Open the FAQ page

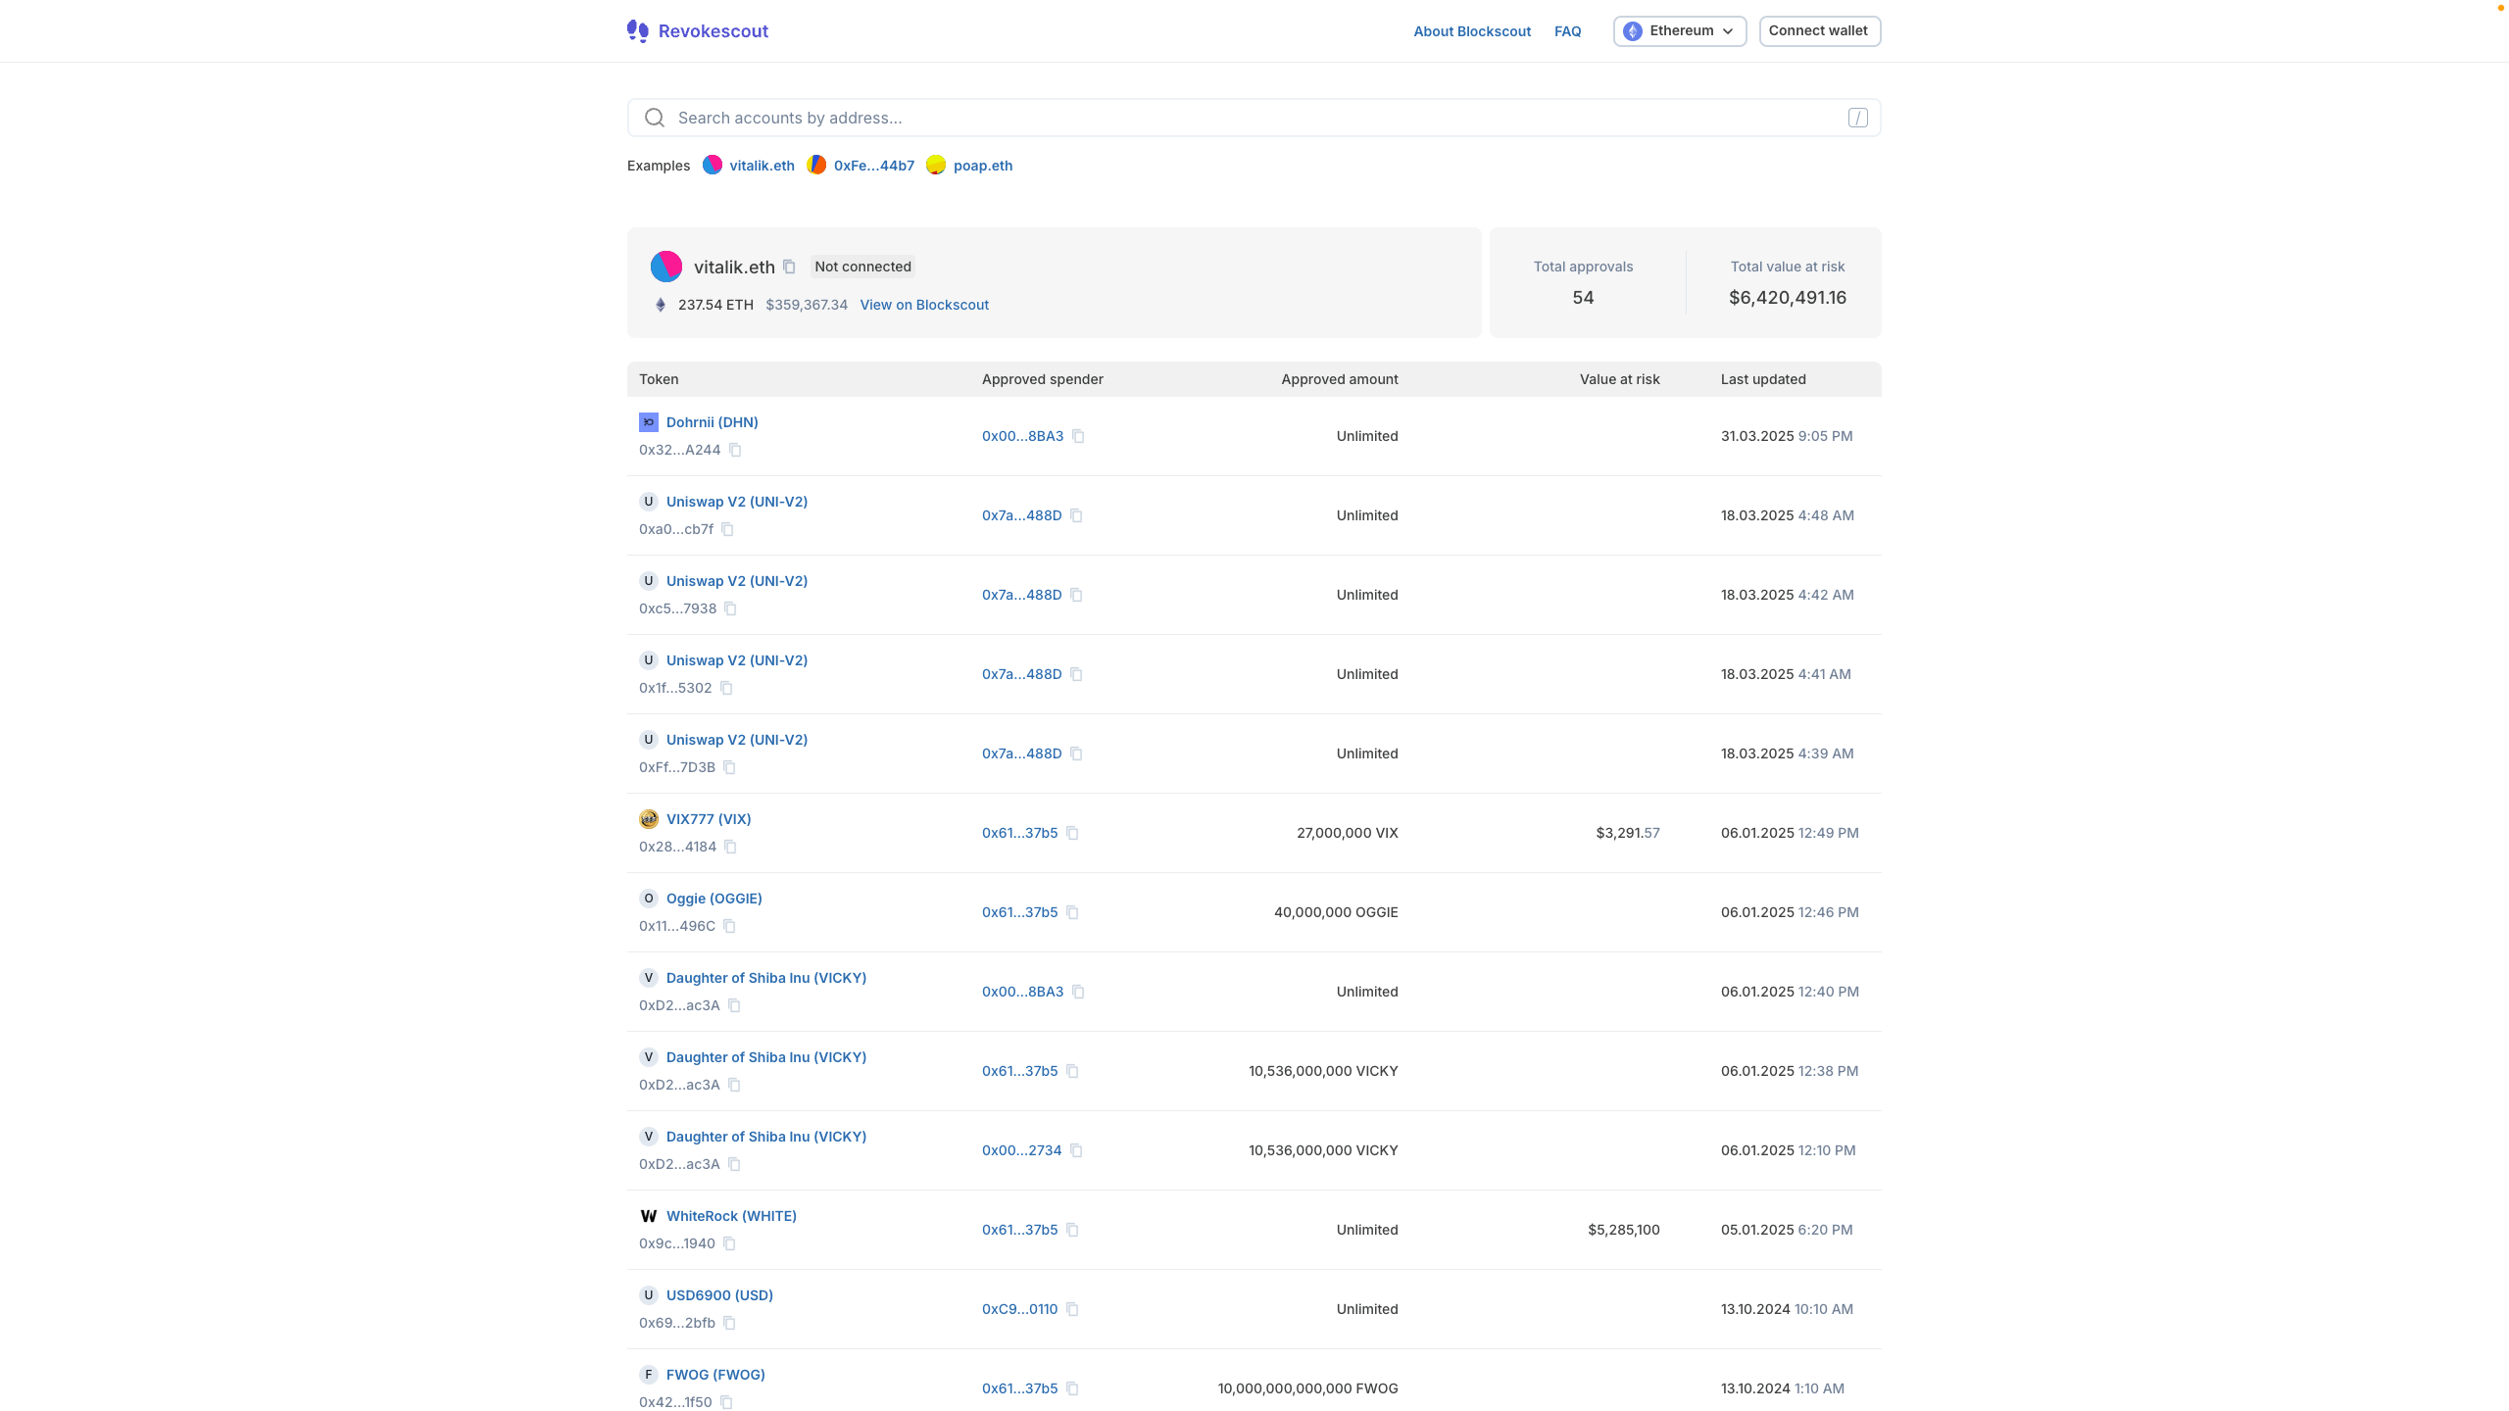(1567, 31)
